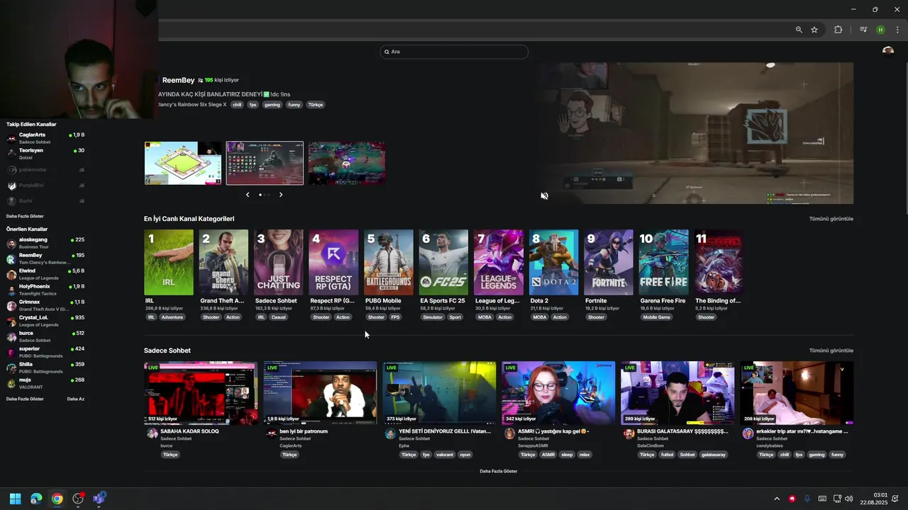Click Elwind avatar in recommended channels

point(11,274)
